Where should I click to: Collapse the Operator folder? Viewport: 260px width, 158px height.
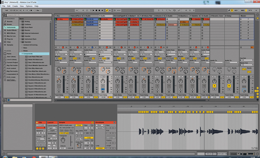20,42
